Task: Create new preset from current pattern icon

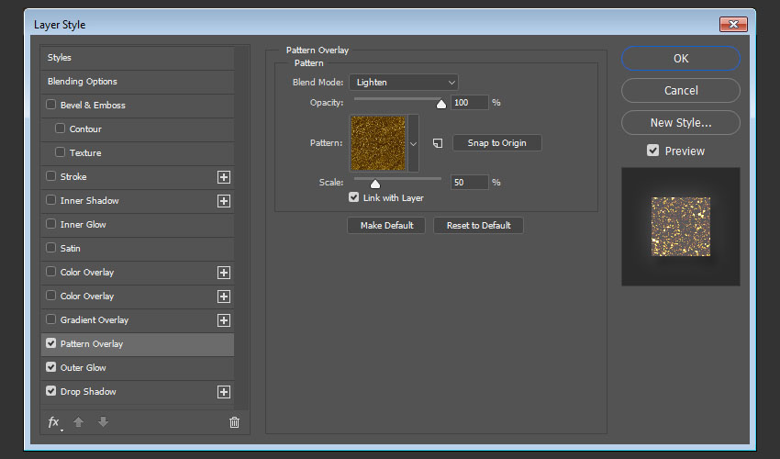Action: click(x=438, y=143)
